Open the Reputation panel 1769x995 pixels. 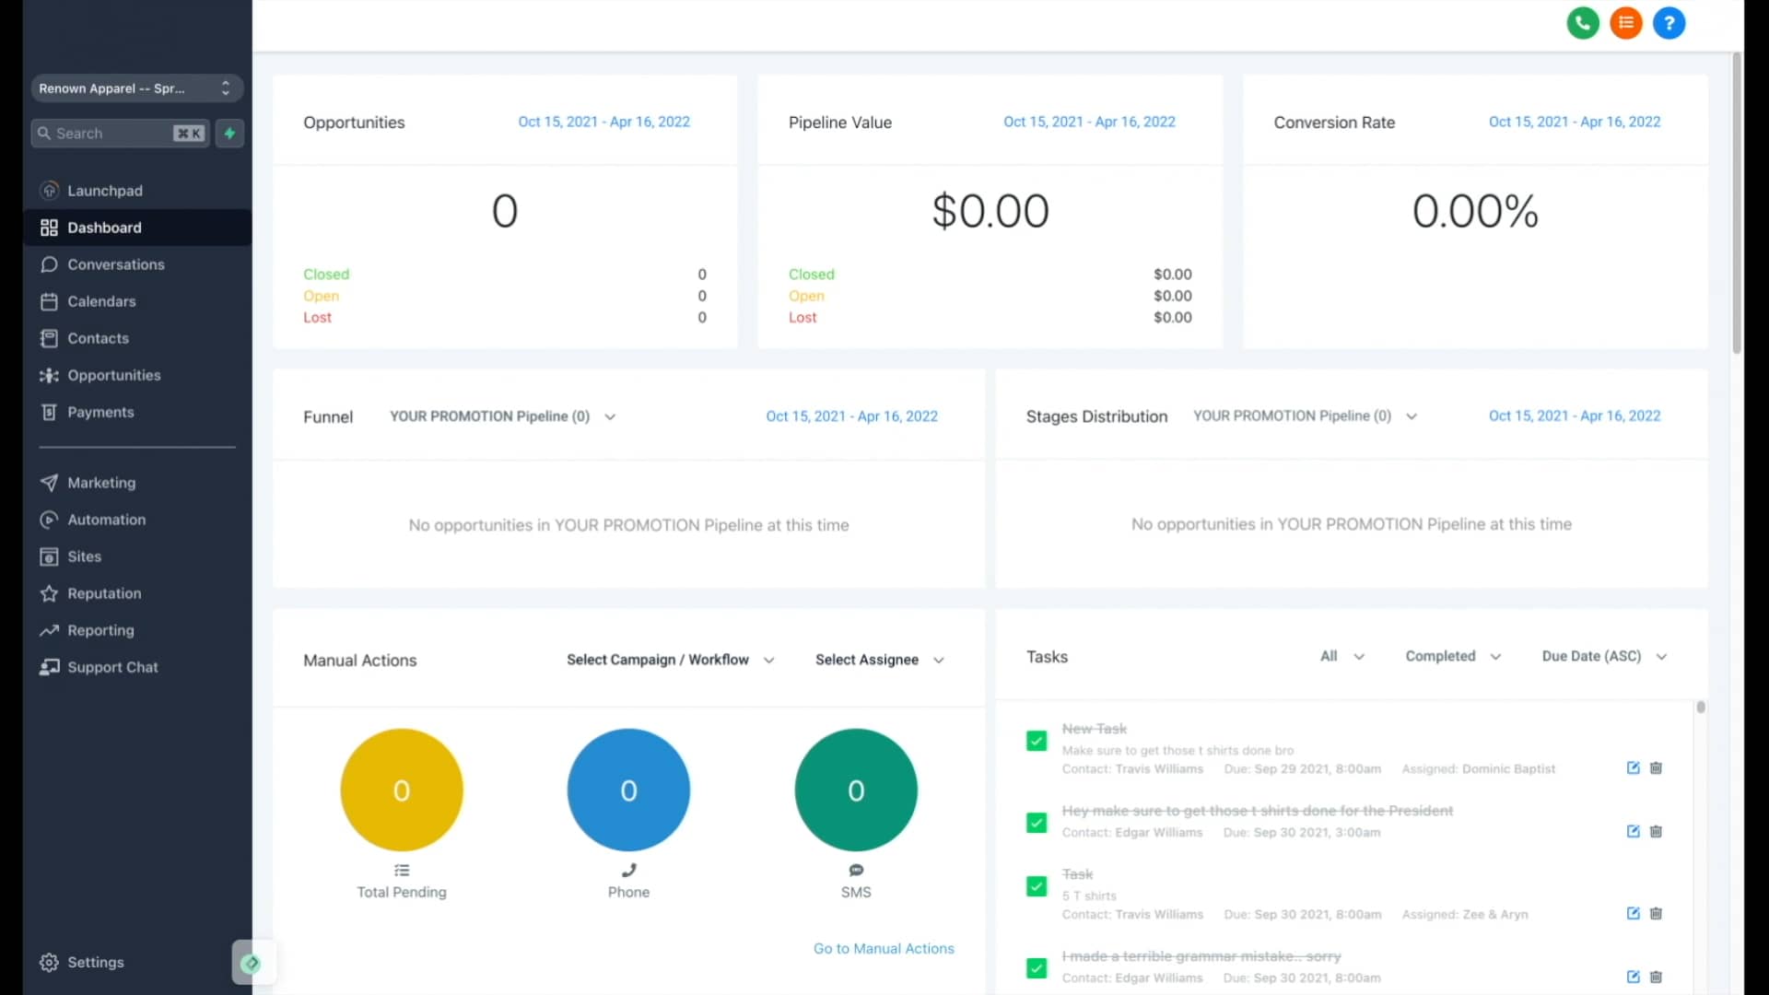102,593
